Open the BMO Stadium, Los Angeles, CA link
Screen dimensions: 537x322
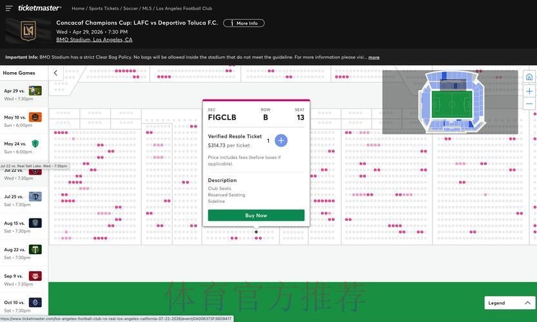[94, 40]
